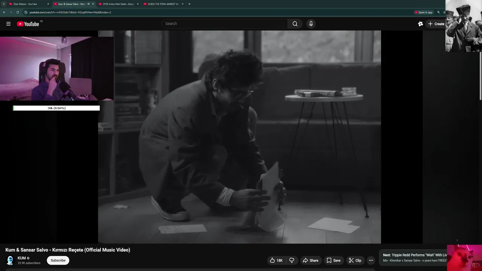Click the music video player area
The height and width of the screenshot is (271, 482).
[x=239, y=137]
